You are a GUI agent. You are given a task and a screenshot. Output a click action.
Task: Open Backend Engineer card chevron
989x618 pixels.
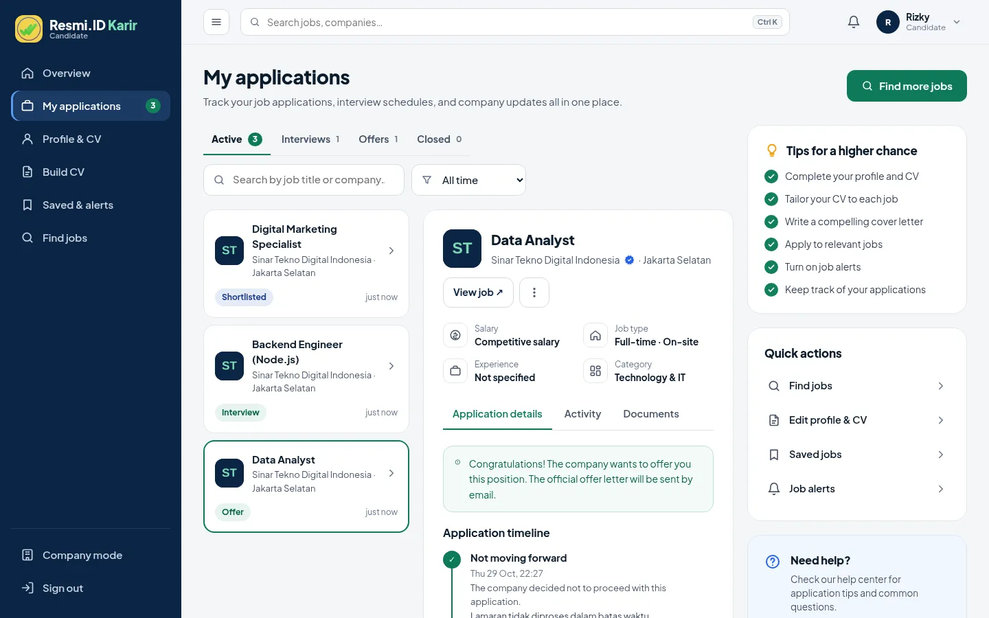[x=391, y=366]
